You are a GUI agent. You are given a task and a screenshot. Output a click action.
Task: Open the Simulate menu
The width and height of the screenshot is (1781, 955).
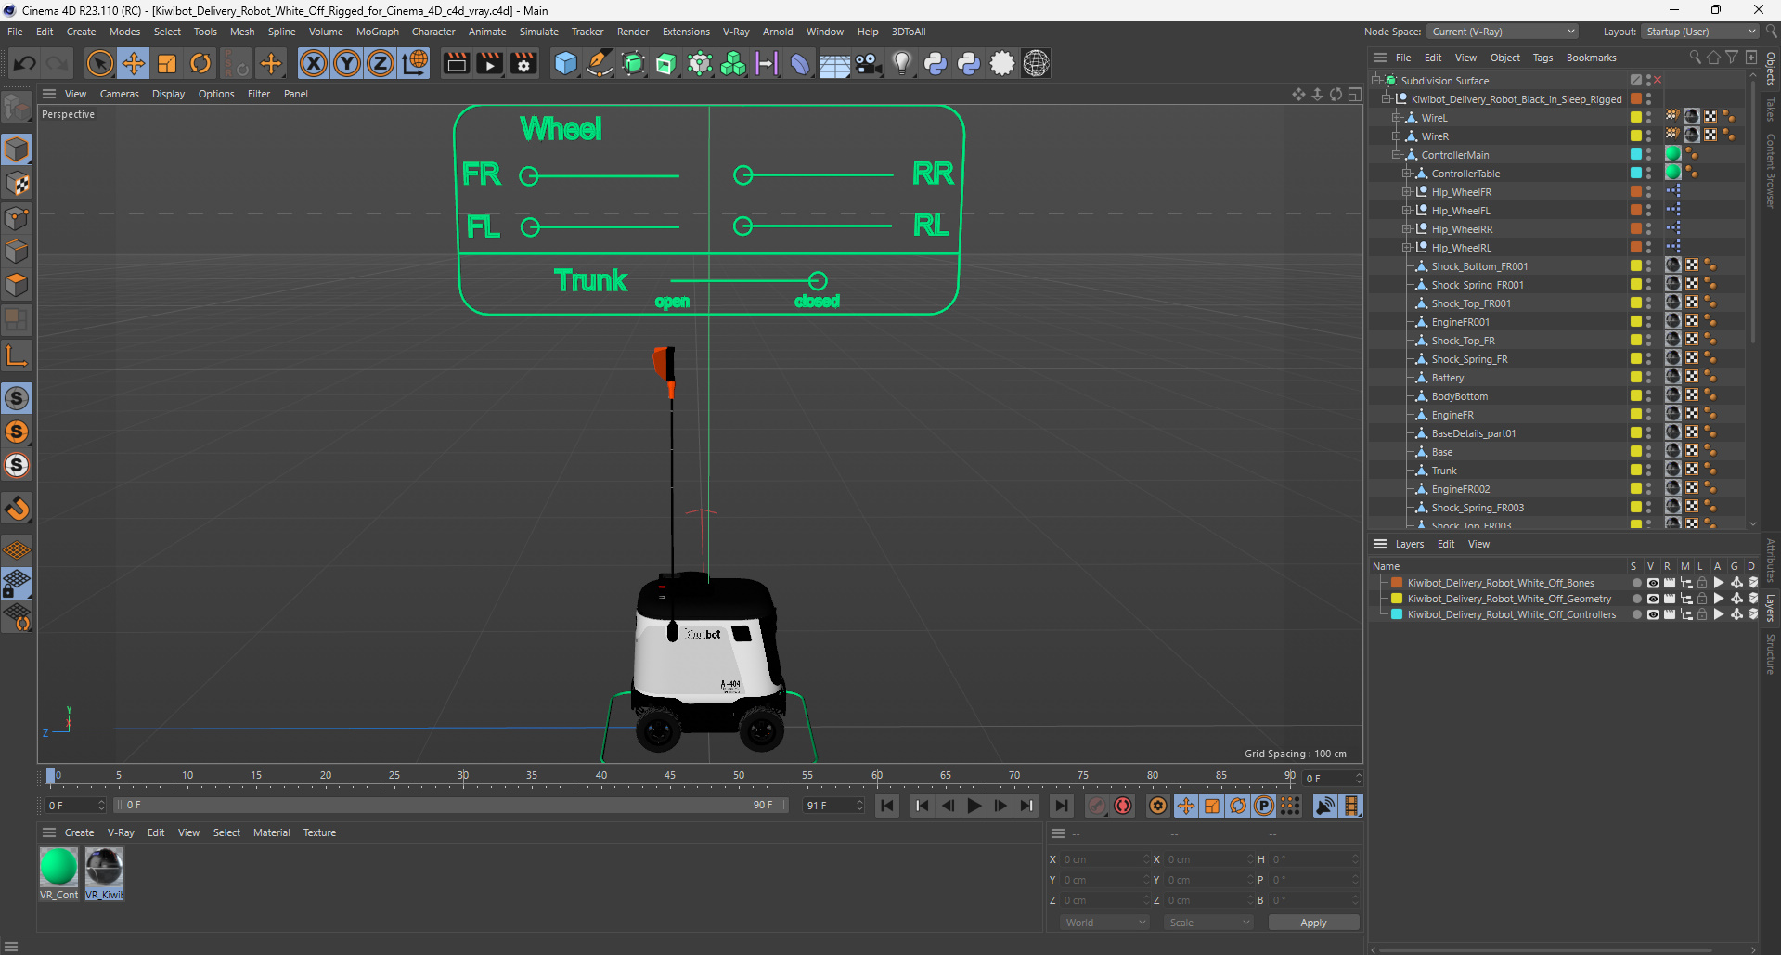tap(538, 32)
